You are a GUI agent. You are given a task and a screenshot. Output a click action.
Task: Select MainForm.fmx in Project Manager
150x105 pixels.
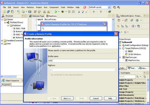click(134, 60)
